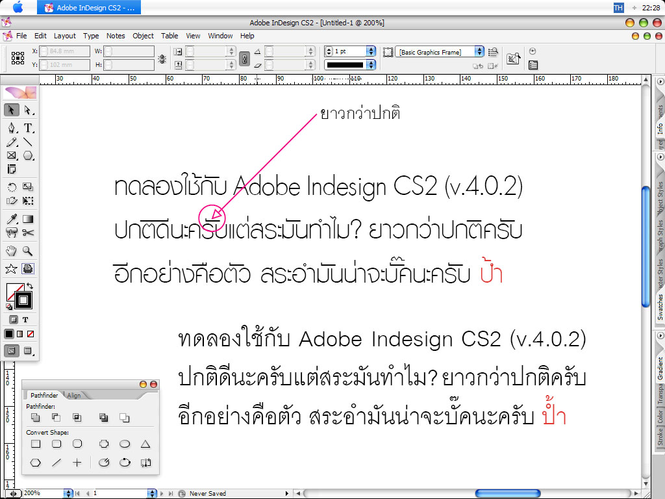Open the stroke weight 1 pt dropdown

(371, 51)
